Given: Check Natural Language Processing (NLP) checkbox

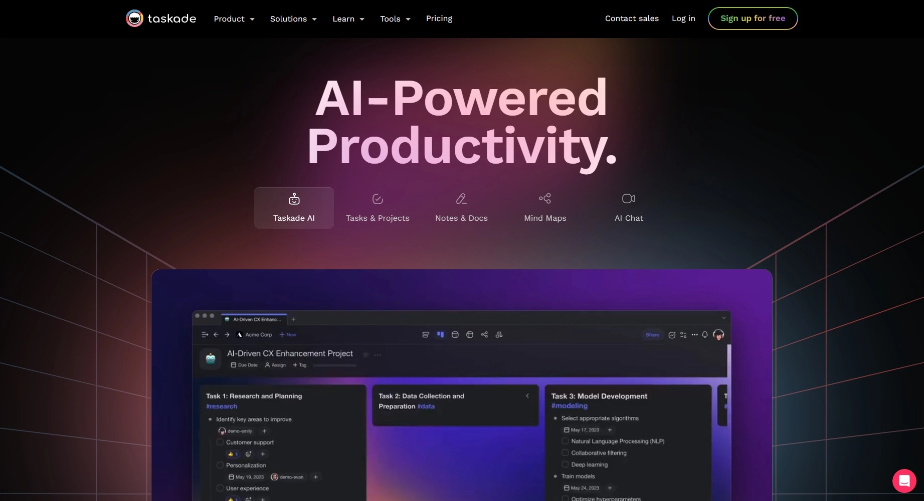Looking at the screenshot, I should pos(565,441).
